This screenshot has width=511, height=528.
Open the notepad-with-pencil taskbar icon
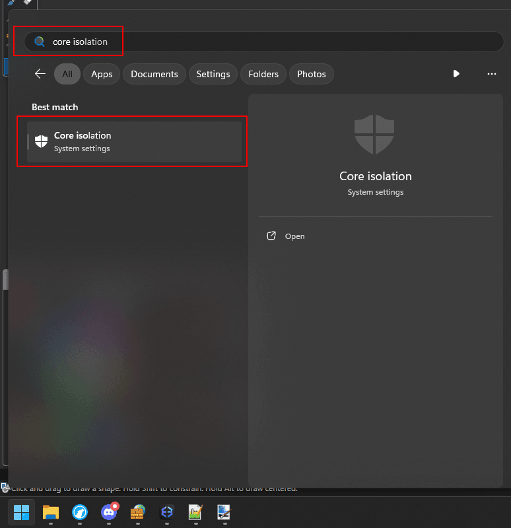coord(195,512)
